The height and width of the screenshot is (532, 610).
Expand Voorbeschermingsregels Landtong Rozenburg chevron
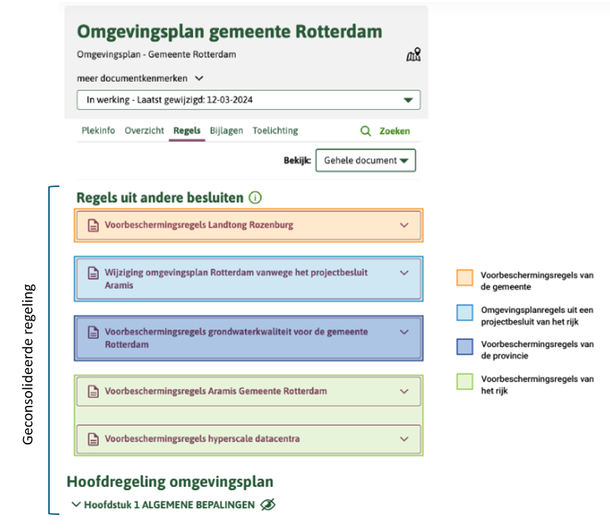(404, 225)
